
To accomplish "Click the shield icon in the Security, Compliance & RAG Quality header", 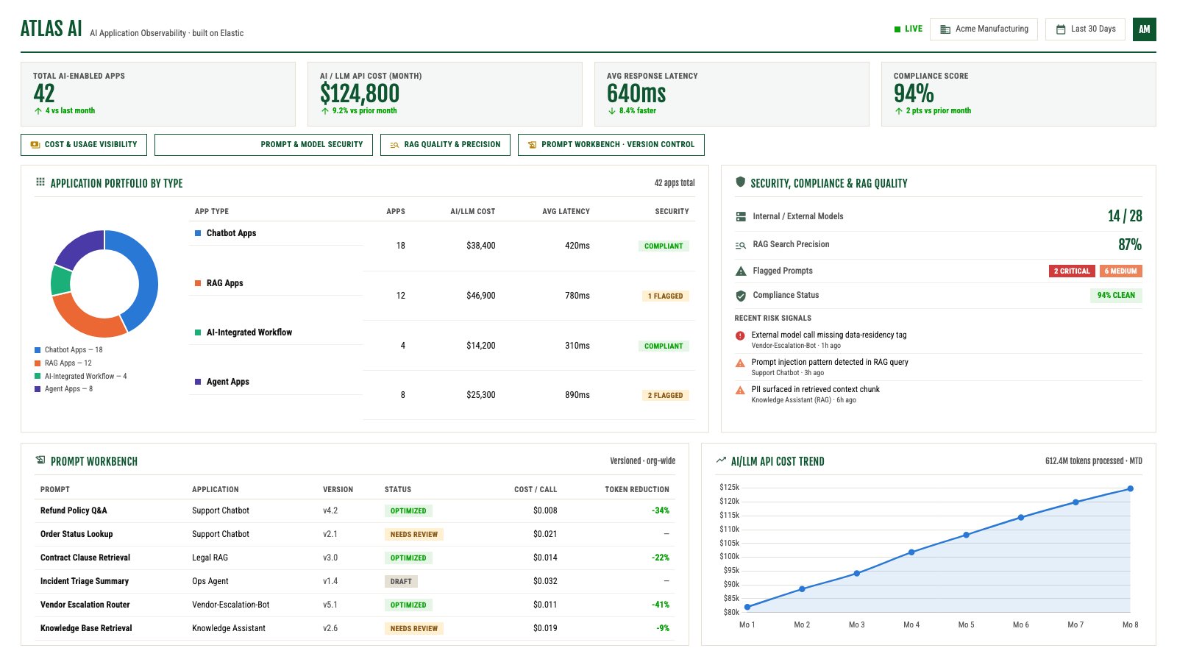I will 740,182.
